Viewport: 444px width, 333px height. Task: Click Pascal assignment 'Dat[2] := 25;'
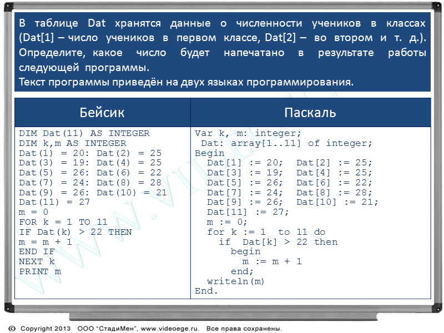click(335, 163)
